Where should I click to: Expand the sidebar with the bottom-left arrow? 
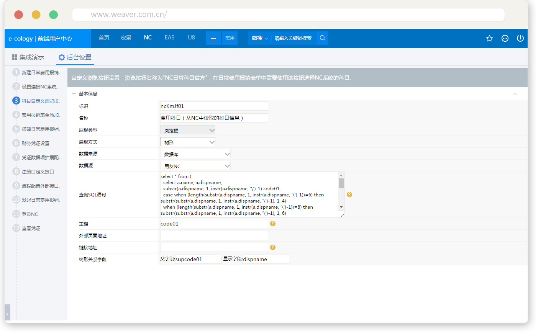tap(7, 314)
